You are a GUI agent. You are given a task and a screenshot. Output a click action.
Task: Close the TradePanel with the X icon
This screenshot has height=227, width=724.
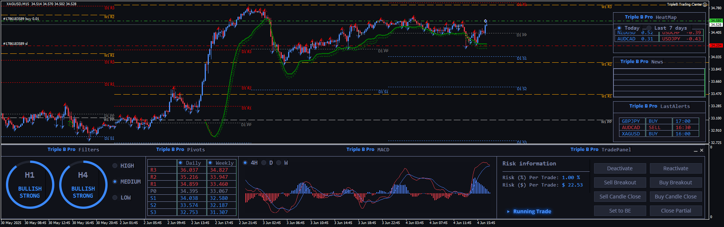702,150
